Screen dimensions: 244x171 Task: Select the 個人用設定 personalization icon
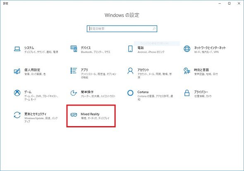pyautogui.click(x=17, y=71)
